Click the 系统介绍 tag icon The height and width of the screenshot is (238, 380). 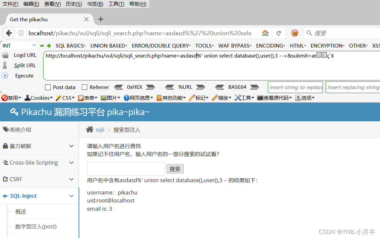tap(6, 129)
